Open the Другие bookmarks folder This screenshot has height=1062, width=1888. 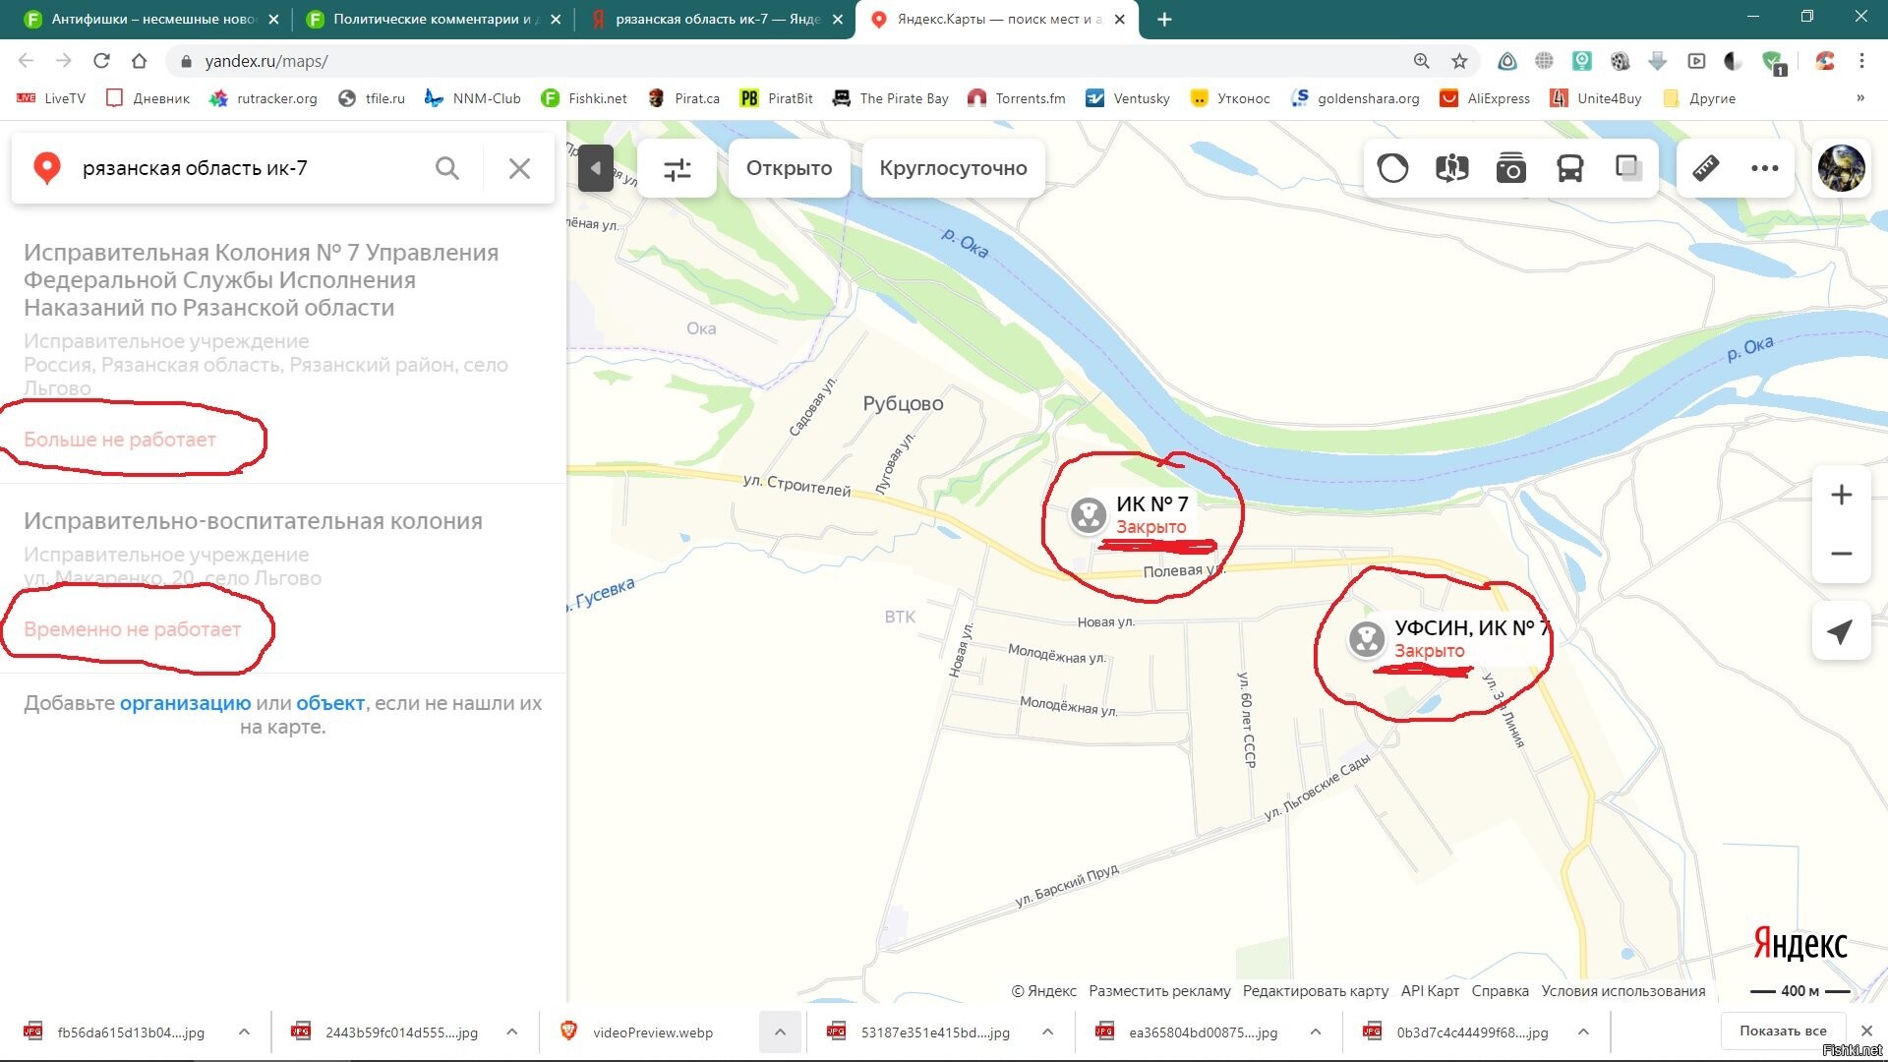(x=1699, y=98)
